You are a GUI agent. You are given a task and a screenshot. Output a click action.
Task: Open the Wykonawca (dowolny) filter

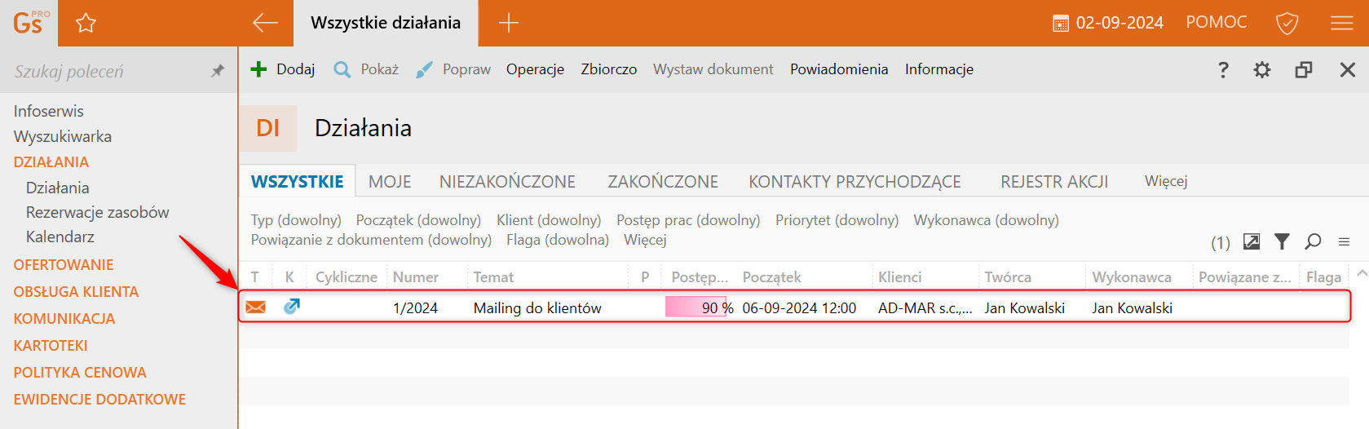pyautogui.click(x=986, y=220)
